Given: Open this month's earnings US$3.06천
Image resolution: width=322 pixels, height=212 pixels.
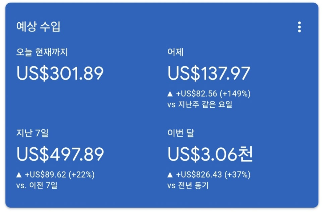Looking at the screenshot, I should pyautogui.click(x=210, y=154).
